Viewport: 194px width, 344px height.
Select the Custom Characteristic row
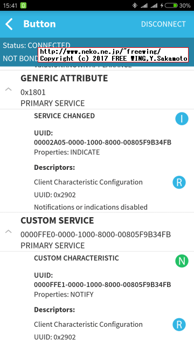97,298
